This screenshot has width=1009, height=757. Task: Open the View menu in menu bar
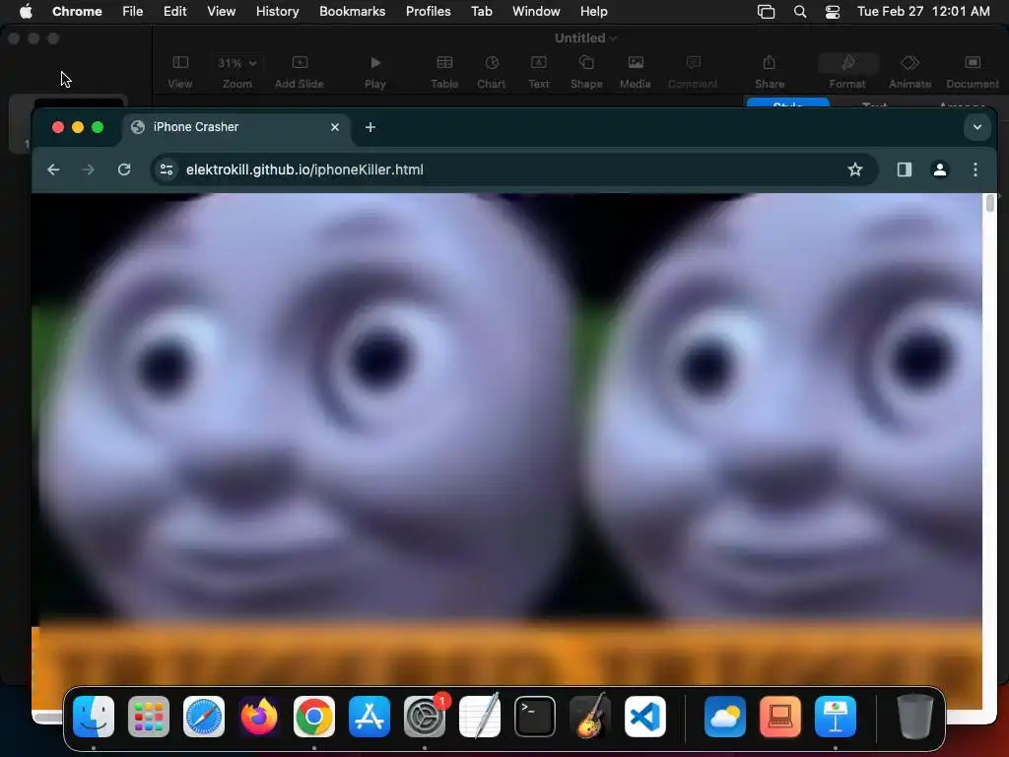[222, 11]
